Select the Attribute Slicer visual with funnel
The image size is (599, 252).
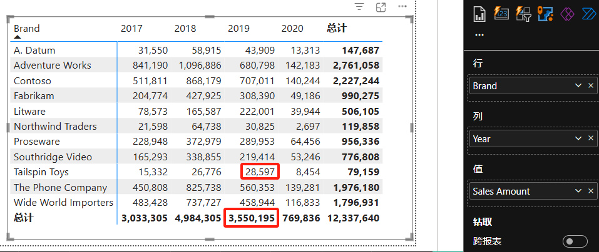[x=523, y=14]
